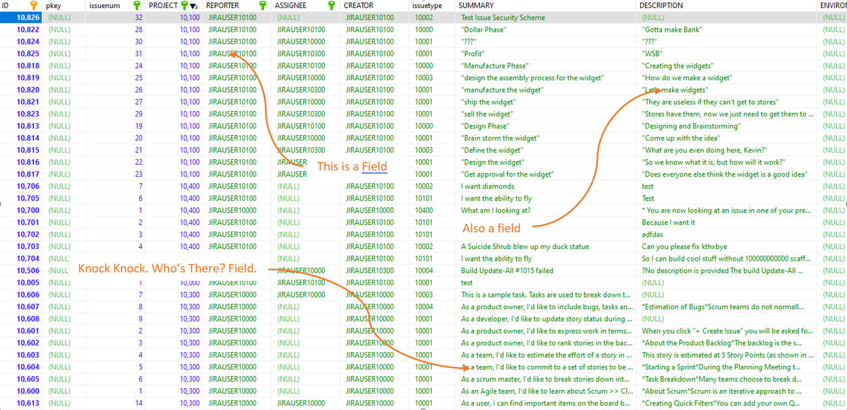Click the green key icon in PROJECT header
Image resolution: width=847 pixels, height=410 pixels.
tap(184, 6)
